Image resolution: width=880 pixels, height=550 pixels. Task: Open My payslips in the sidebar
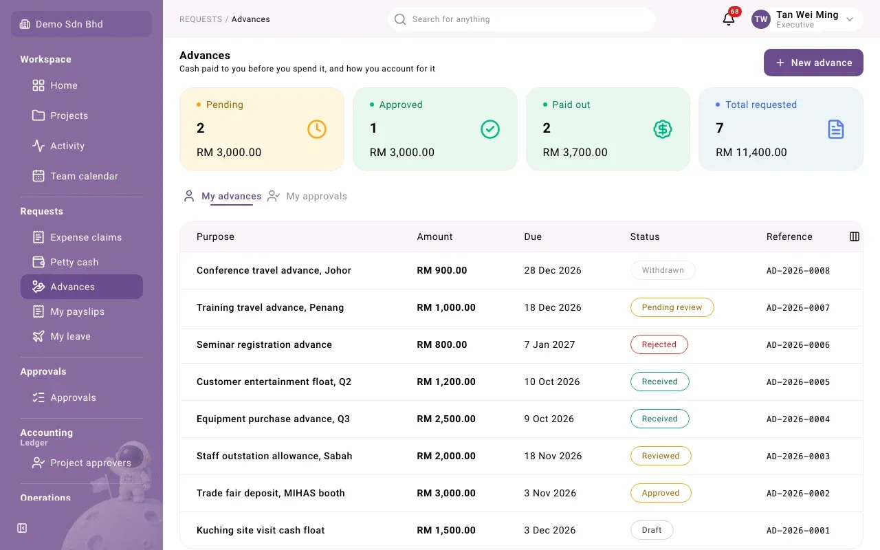click(x=82, y=311)
